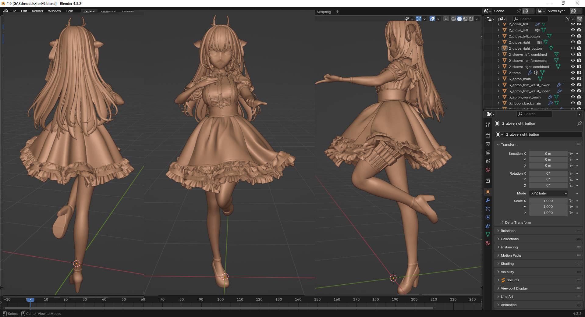Open the Modifiers properties tab (wrench icon)
Viewport: 585px width, 317px height.
pos(488,200)
